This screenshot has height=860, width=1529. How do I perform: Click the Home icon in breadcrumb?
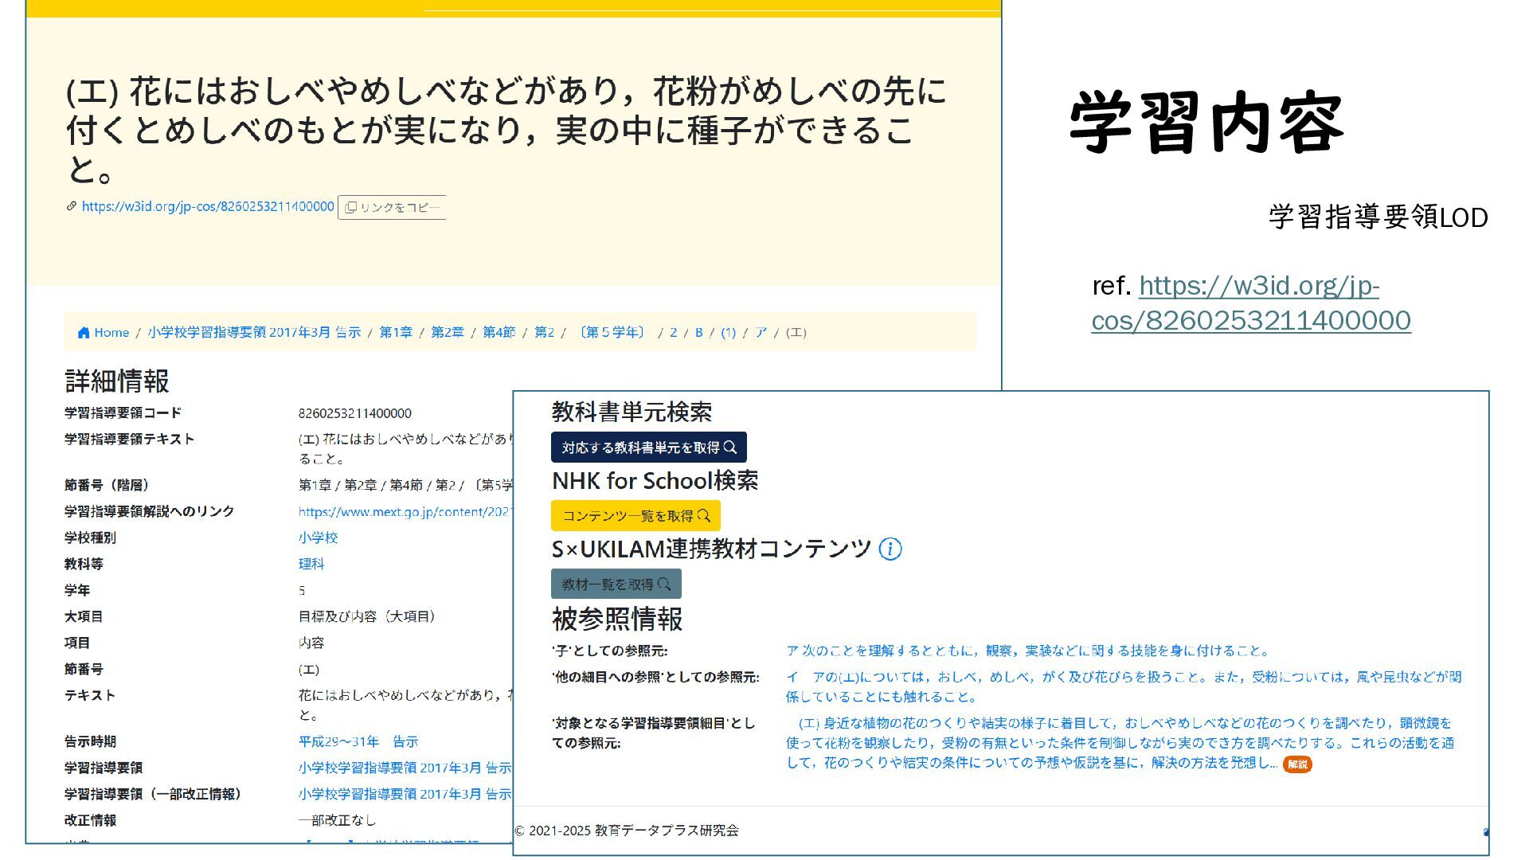tap(84, 333)
